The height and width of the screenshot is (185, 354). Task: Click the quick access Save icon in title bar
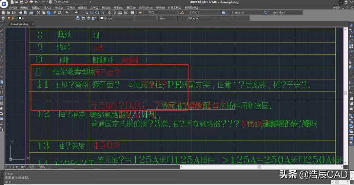pos(21,2)
